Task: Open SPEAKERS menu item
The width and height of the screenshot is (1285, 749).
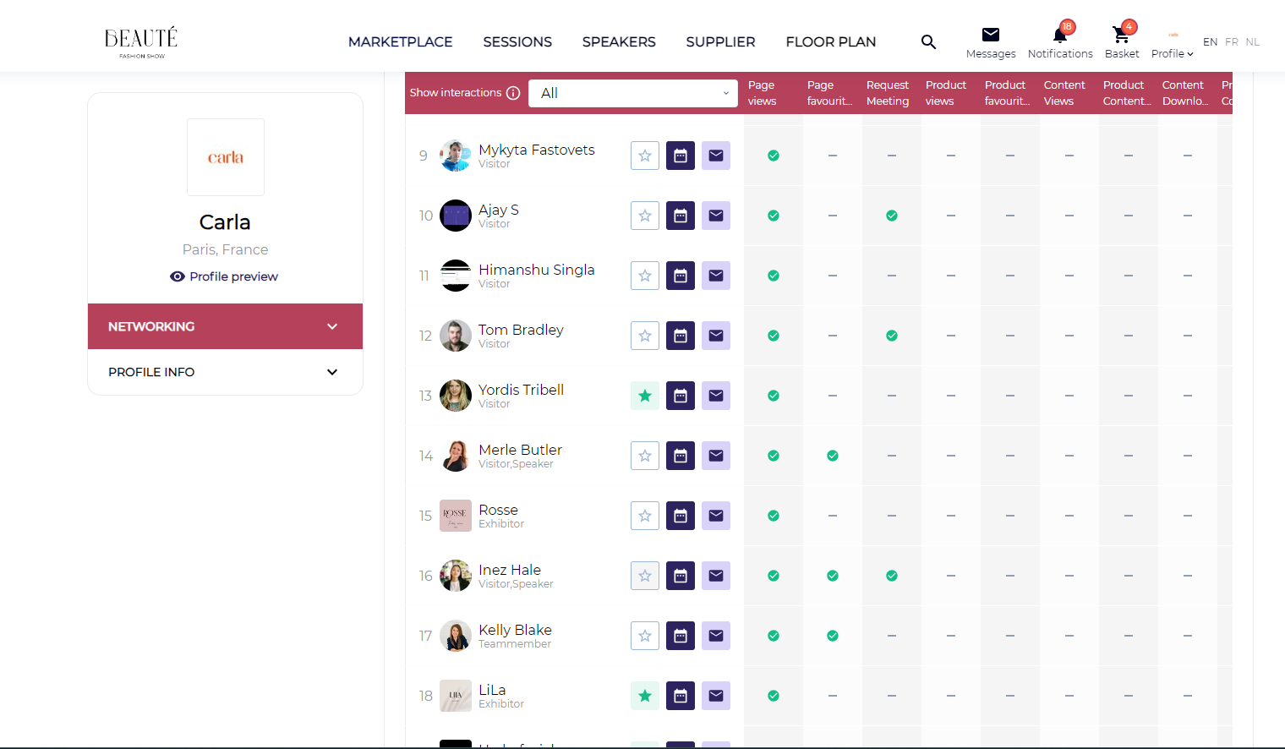Action: [x=619, y=41]
